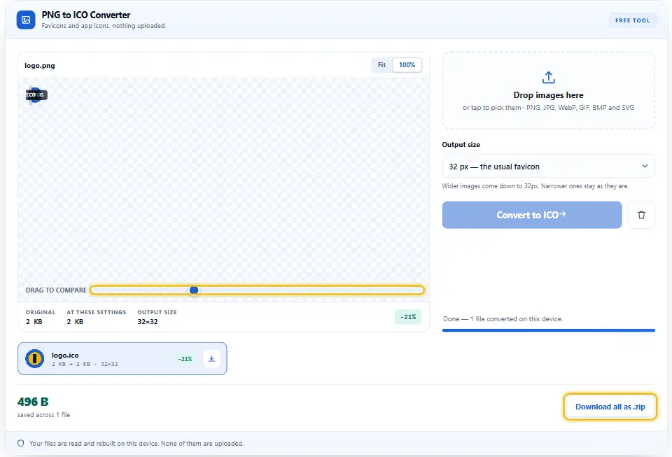672x457 pixels.
Task: Click the Wider images hint text
Action: pos(535,186)
